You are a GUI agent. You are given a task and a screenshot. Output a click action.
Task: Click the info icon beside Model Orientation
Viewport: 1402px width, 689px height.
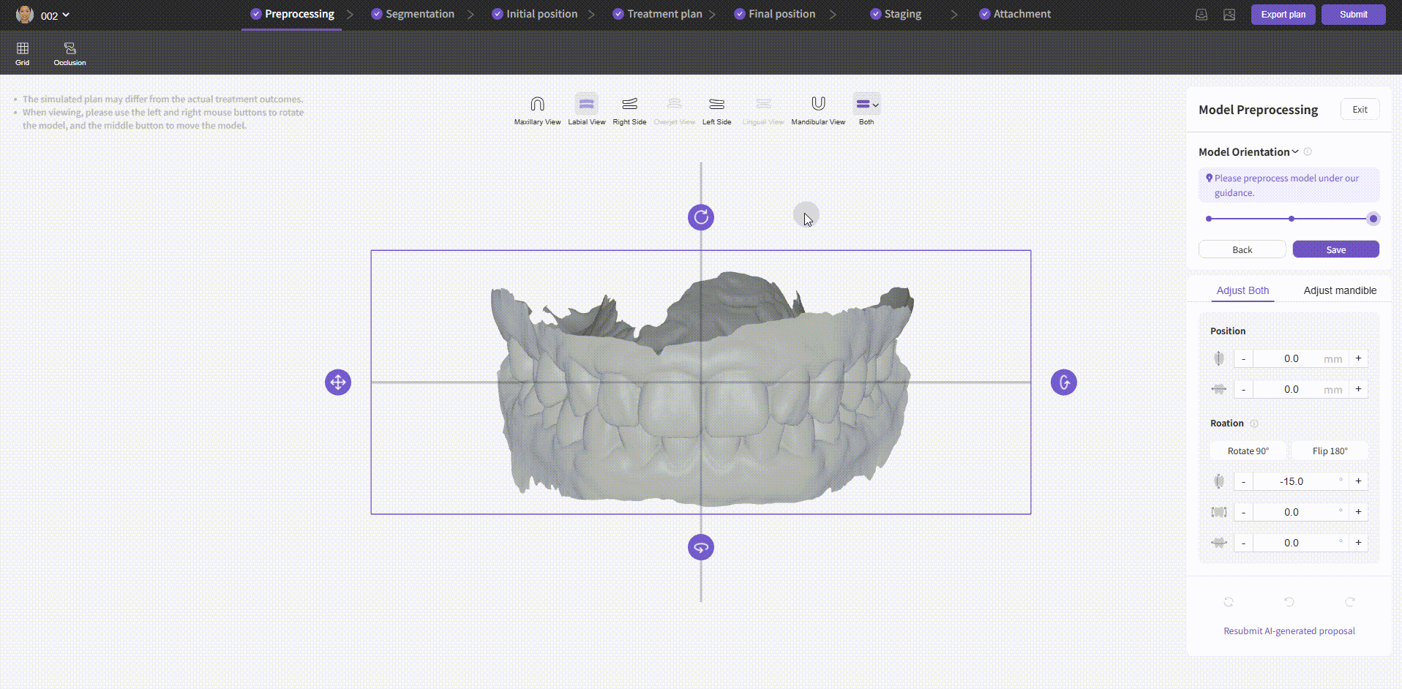[1308, 152]
